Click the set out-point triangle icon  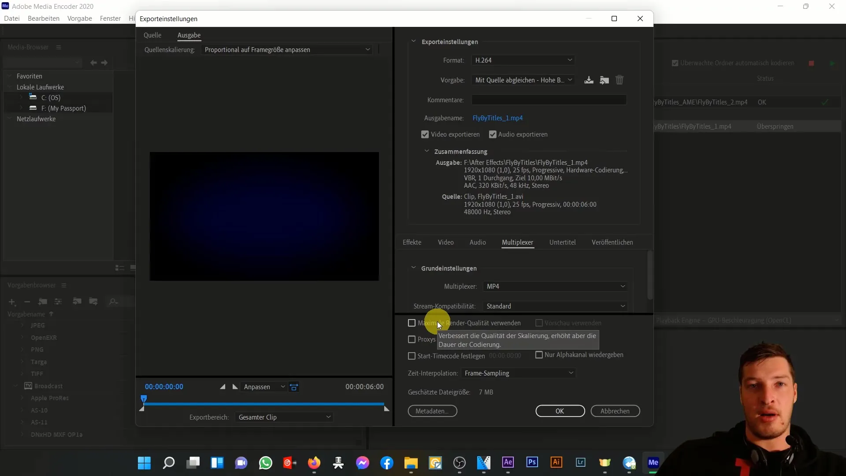[x=235, y=387]
